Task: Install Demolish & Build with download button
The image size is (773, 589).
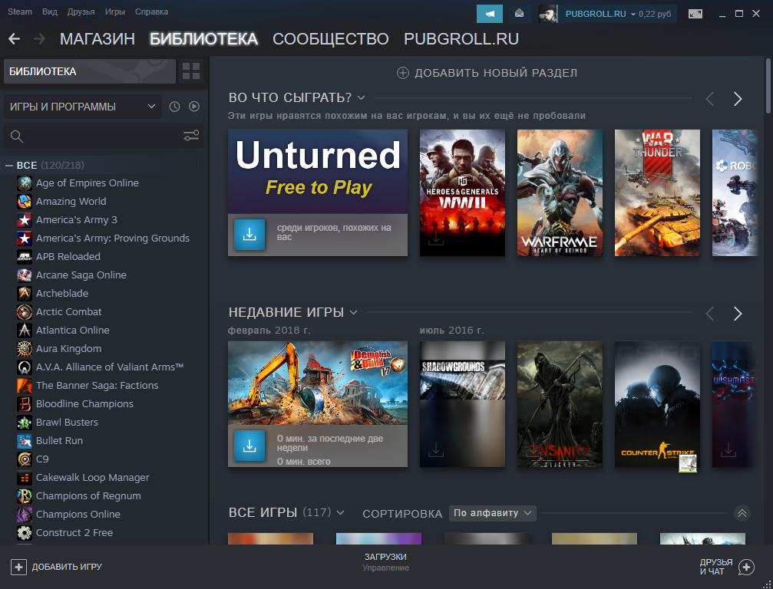Action: pyautogui.click(x=249, y=446)
